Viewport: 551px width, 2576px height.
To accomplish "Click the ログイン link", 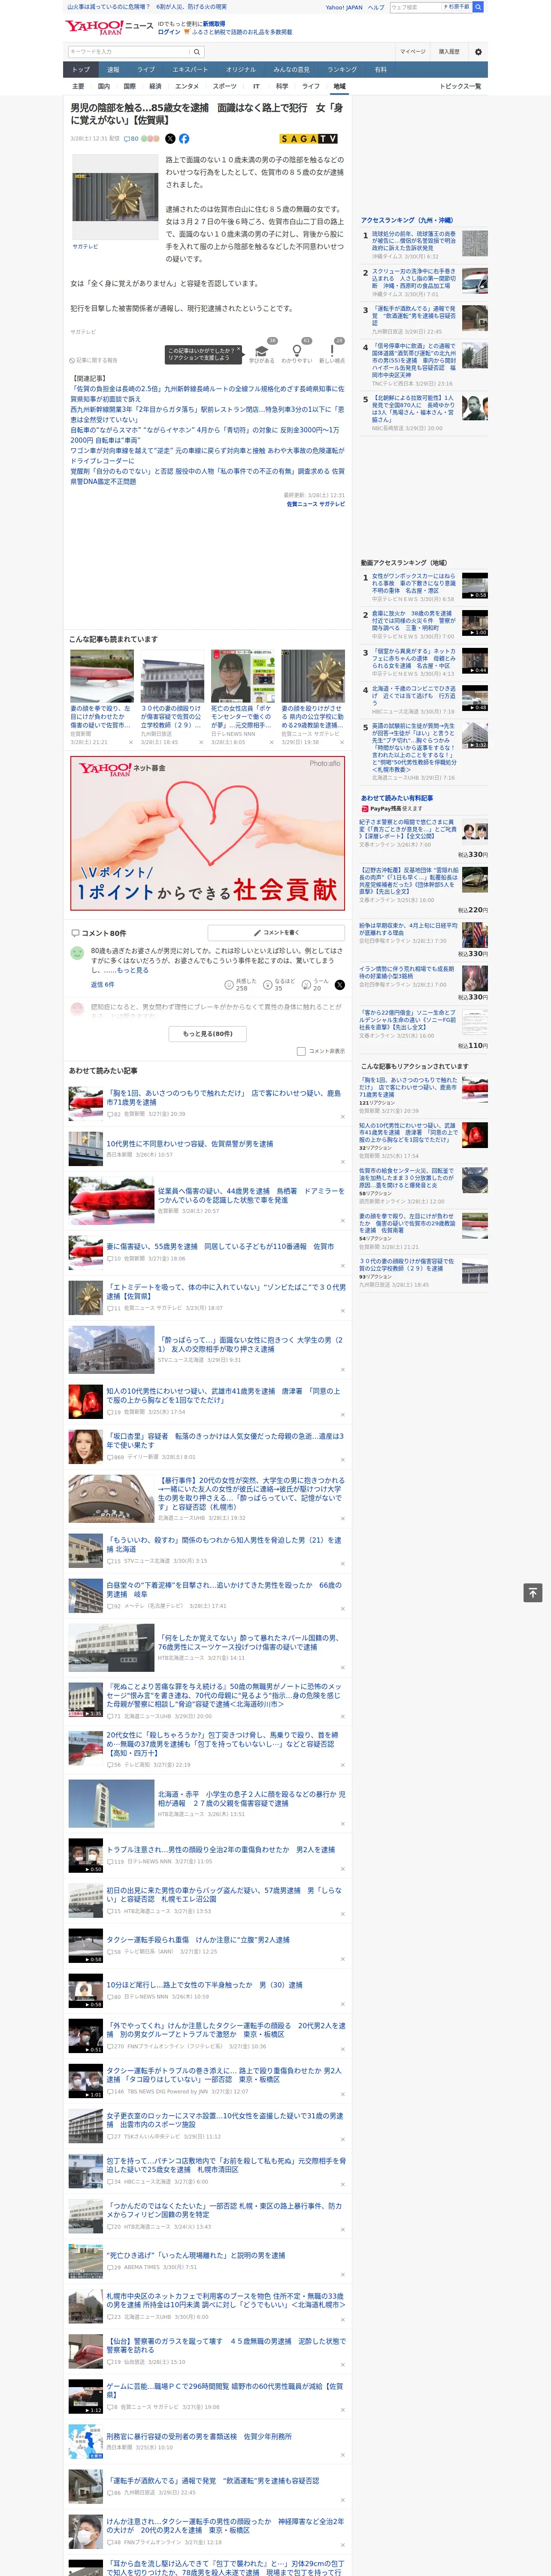I will 169,32.
